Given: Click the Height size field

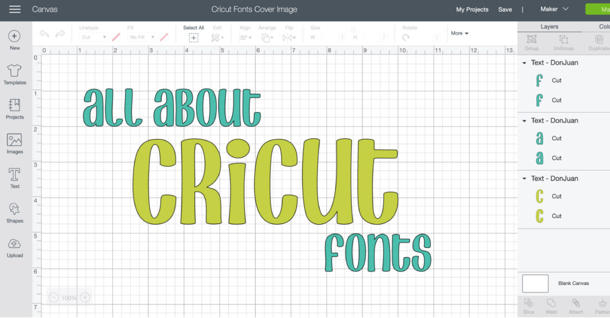Looking at the screenshot, I should [371, 38].
